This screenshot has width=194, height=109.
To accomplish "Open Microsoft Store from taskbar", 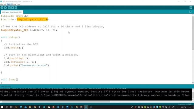I will coord(49,107).
